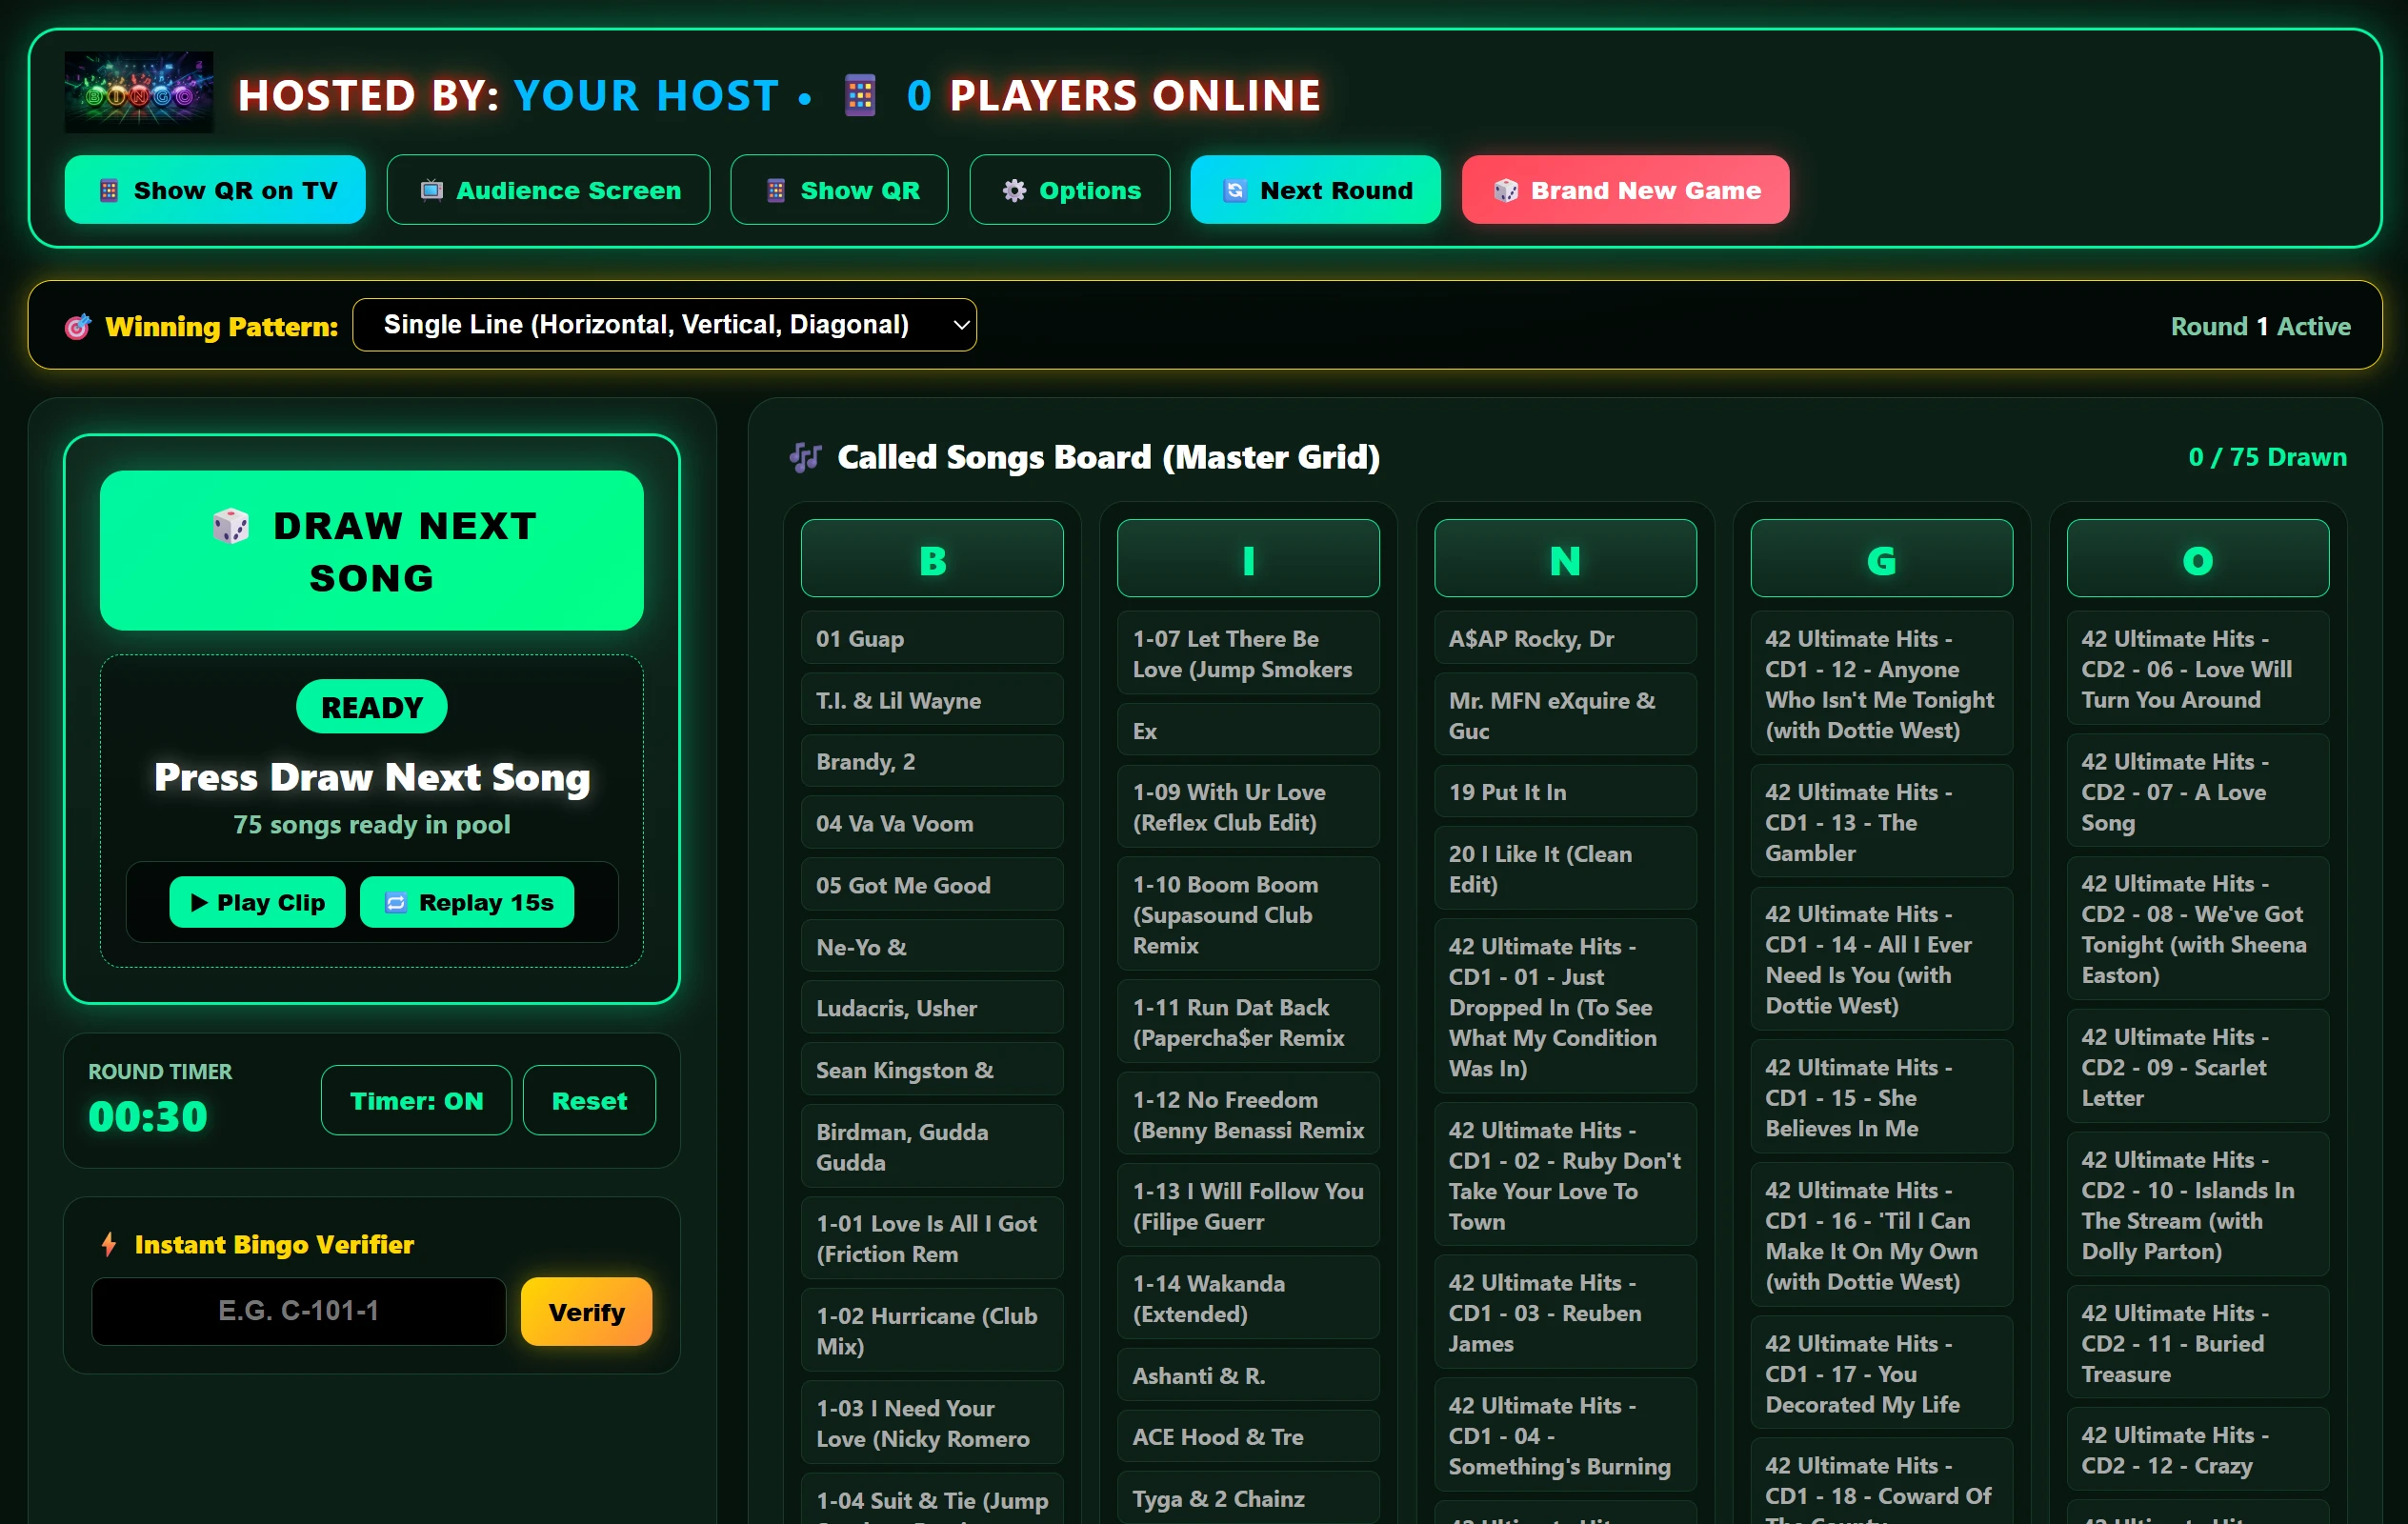Select the O column header
Screen dimensions: 2408x1524
coord(2197,559)
